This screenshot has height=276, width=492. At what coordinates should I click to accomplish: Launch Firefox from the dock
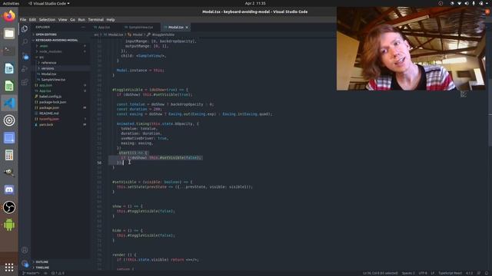tap(9, 15)
